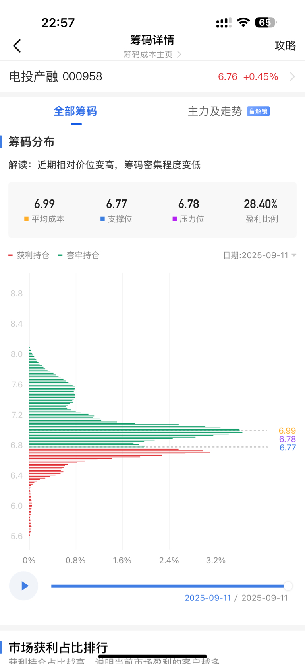Screen dimensions: 305x664
Task: Open stock 000958 detail chevron
Action: click(x=292, y=76)
